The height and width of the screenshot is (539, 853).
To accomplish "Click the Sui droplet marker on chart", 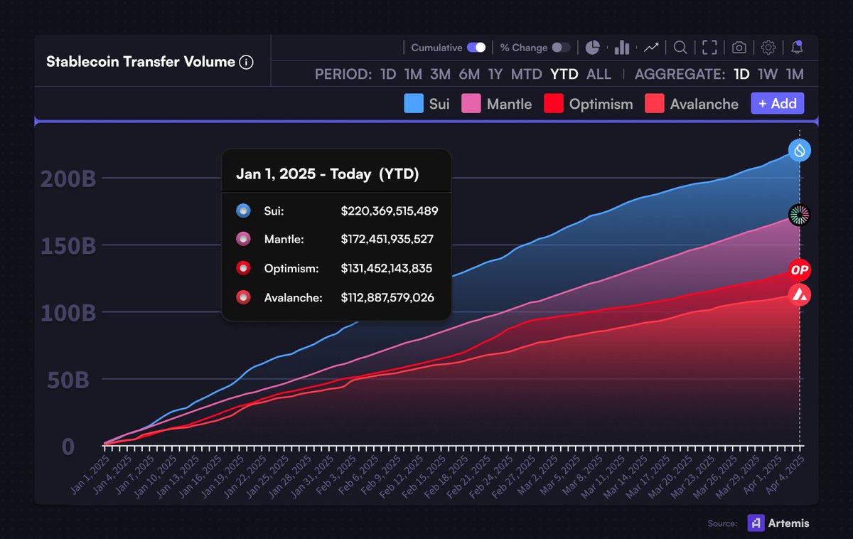I will [800, 150].
